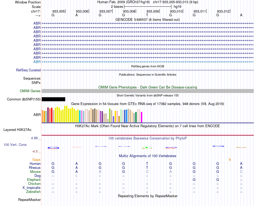Screen dimensions: 254x206
Task: Click the H3K27Ac Mark track title
Action: pos(148,126)
